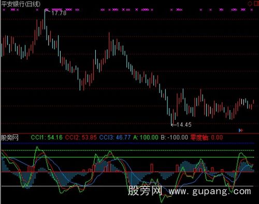Click the 股旁网 indicator name in sub-chart header

click(x=10, y=138)
